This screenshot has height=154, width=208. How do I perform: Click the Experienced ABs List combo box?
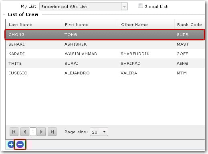point(84,6)
